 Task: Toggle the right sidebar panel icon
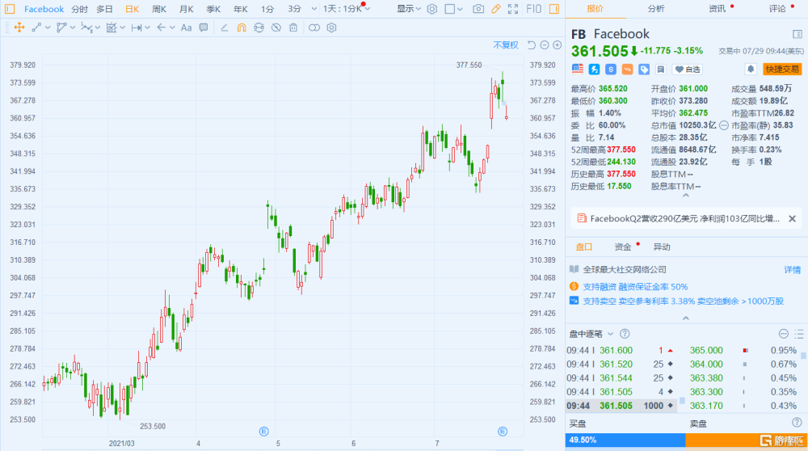(x=554, y=9)
